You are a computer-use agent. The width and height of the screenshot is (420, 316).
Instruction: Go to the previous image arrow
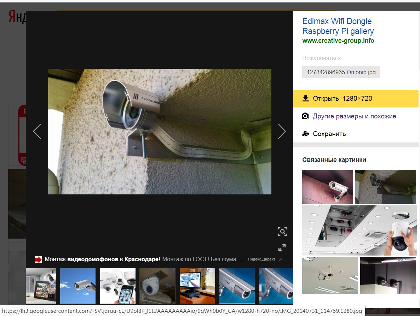point(37,131)
